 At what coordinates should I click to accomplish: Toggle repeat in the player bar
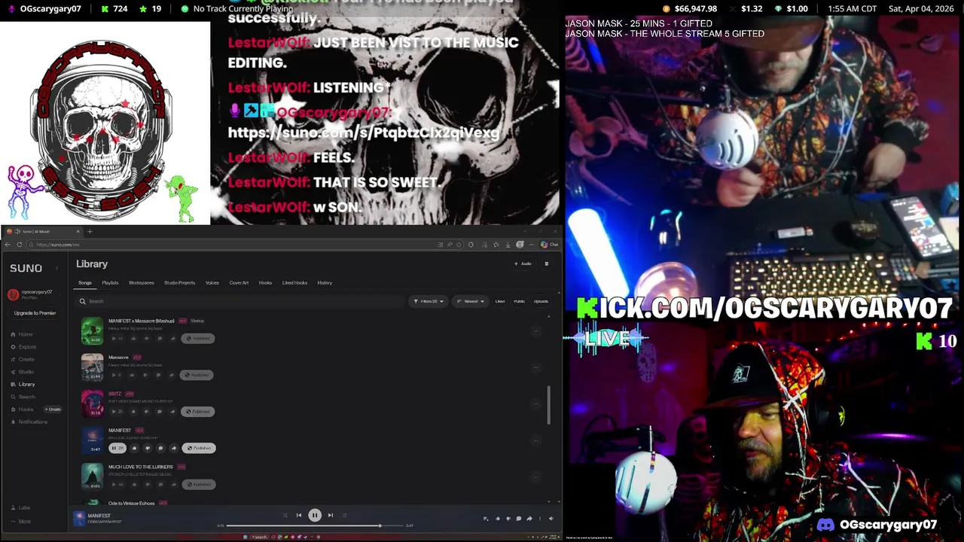[344, 515]
